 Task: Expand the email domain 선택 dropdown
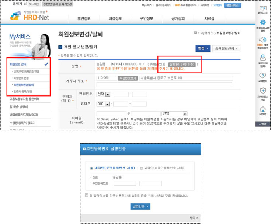click(x=185, y=114)
